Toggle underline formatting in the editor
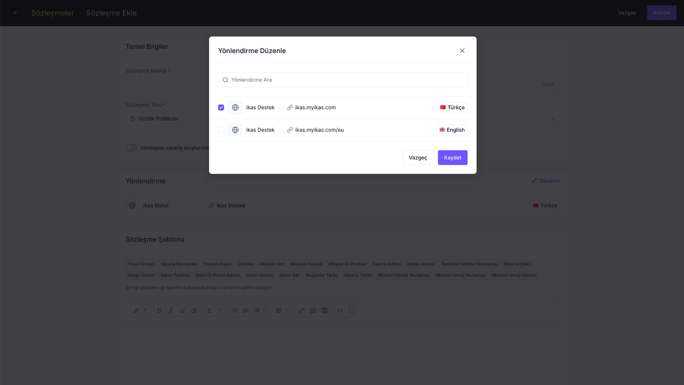This screenshot has height=385, width=684. [182, 310]
